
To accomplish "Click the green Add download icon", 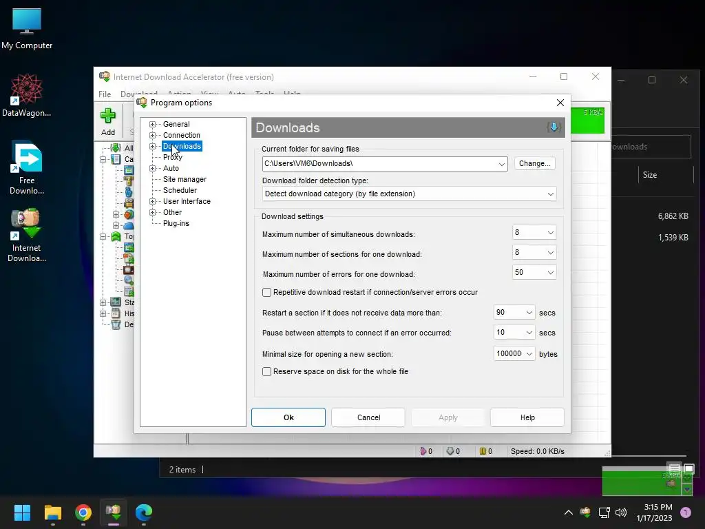I will (108, 116).
